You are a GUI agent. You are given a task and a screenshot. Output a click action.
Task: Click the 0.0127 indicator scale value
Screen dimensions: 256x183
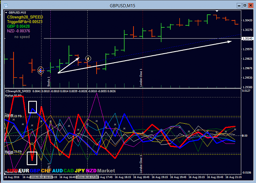(x=246, y=91)
